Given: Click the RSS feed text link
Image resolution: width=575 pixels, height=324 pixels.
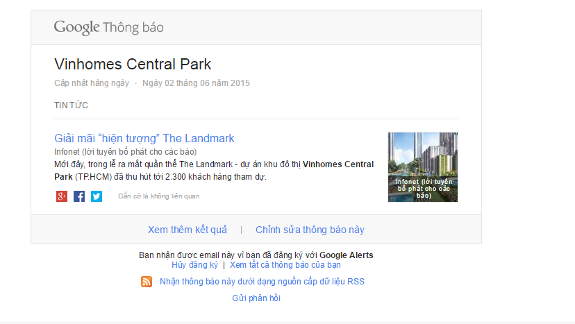Looking at the screenshot, I should click(262, 282).
